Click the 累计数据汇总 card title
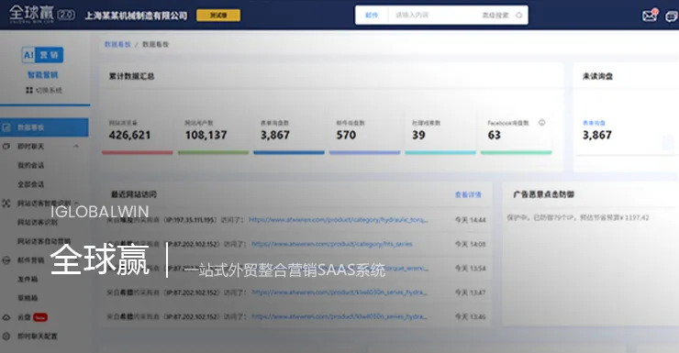Viewport: 679px width, 353px height. click(131, 76)
